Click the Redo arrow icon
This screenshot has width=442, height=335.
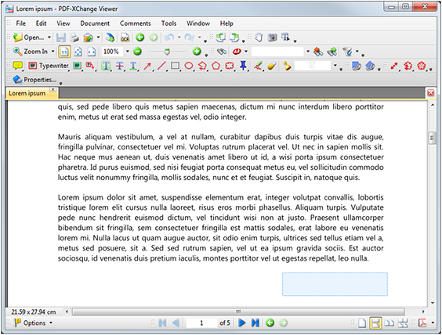[x=190, y=37]
